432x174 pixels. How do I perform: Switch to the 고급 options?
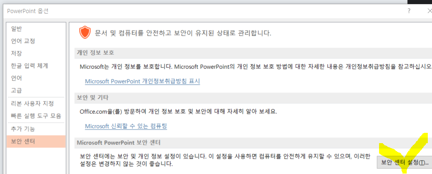(36, 90)
